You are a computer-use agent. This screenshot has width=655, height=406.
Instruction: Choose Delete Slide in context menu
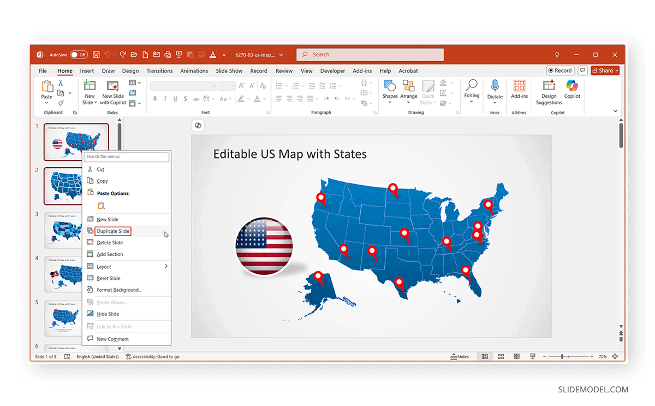[110, 243]
